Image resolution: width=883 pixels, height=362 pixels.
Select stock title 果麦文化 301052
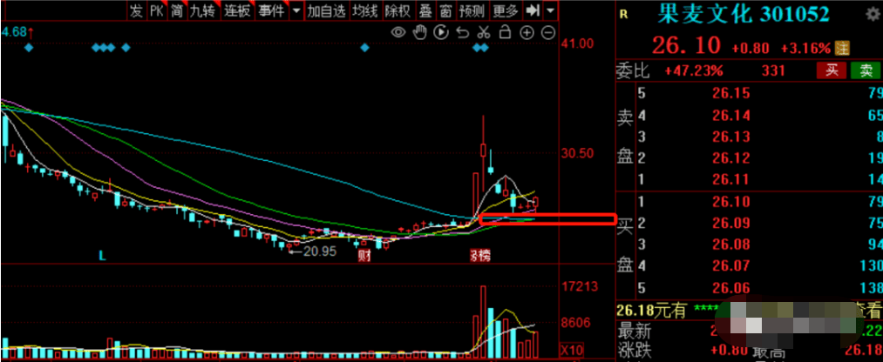point(744,15)
